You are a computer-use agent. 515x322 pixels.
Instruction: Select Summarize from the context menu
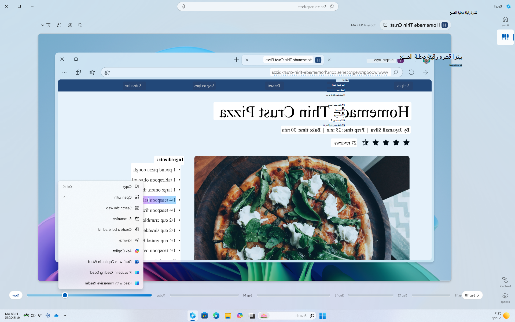pos(101,219)
